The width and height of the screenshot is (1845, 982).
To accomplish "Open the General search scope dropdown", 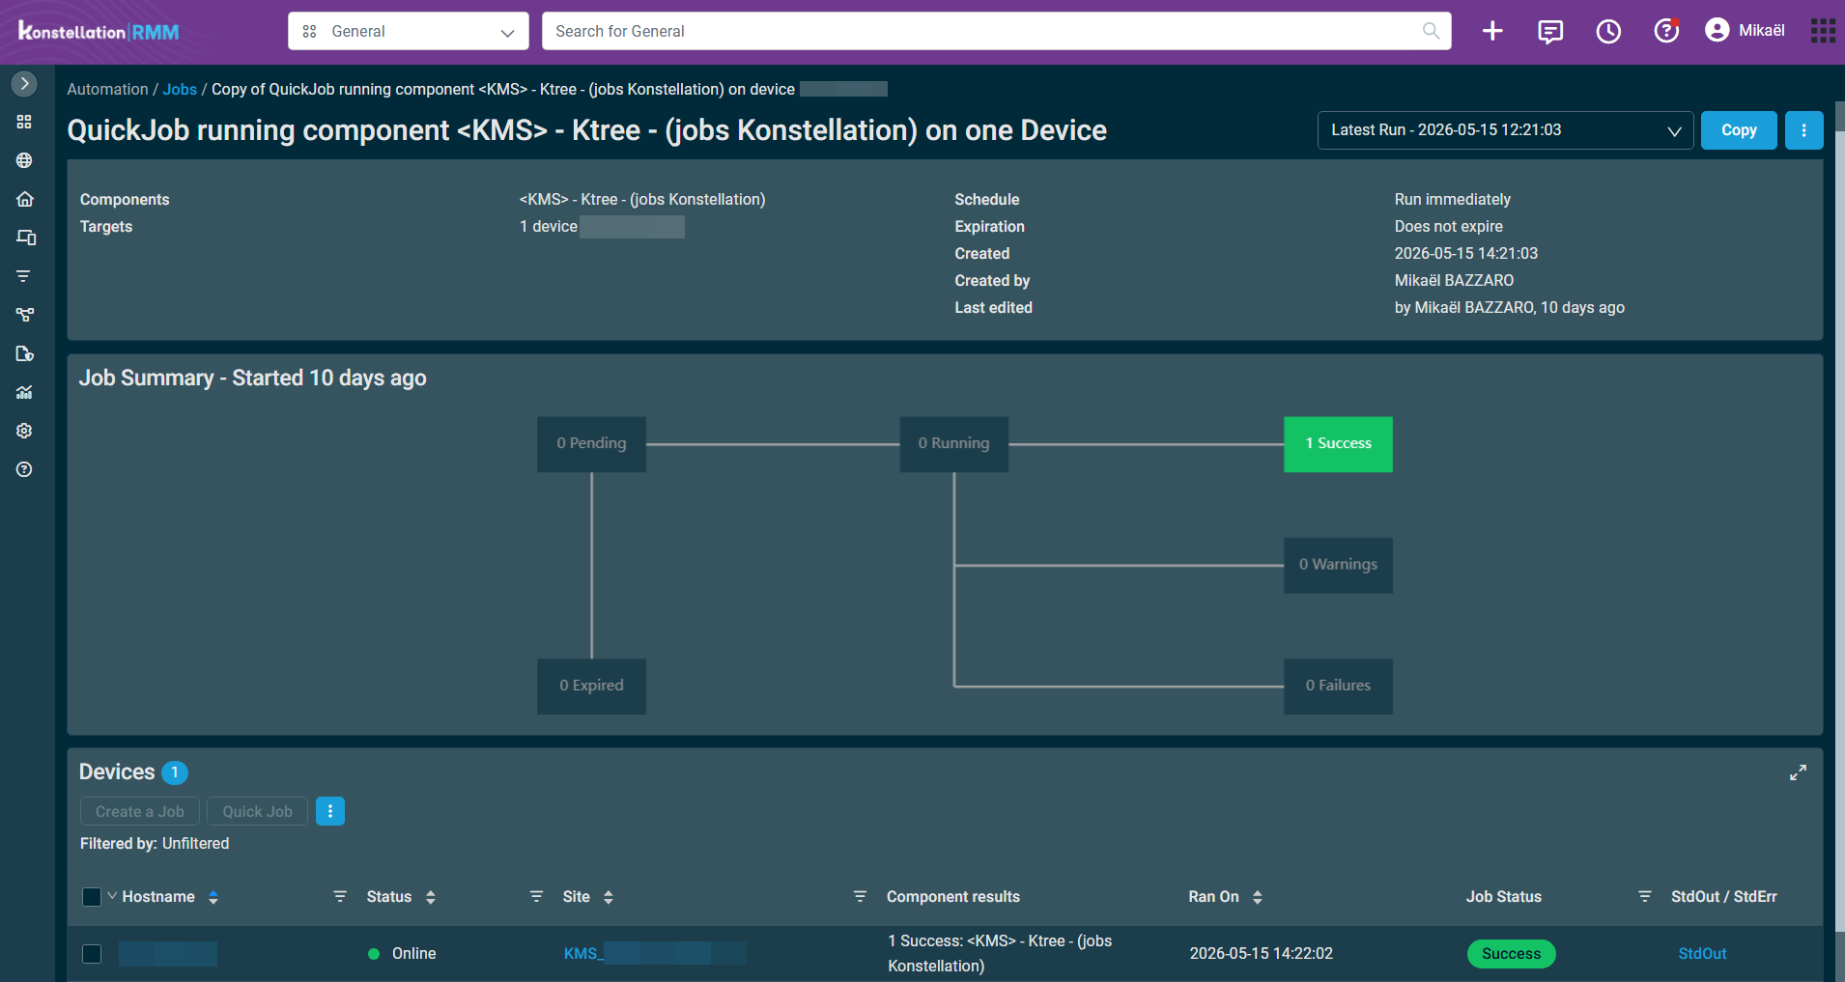I will coord(409,31).
